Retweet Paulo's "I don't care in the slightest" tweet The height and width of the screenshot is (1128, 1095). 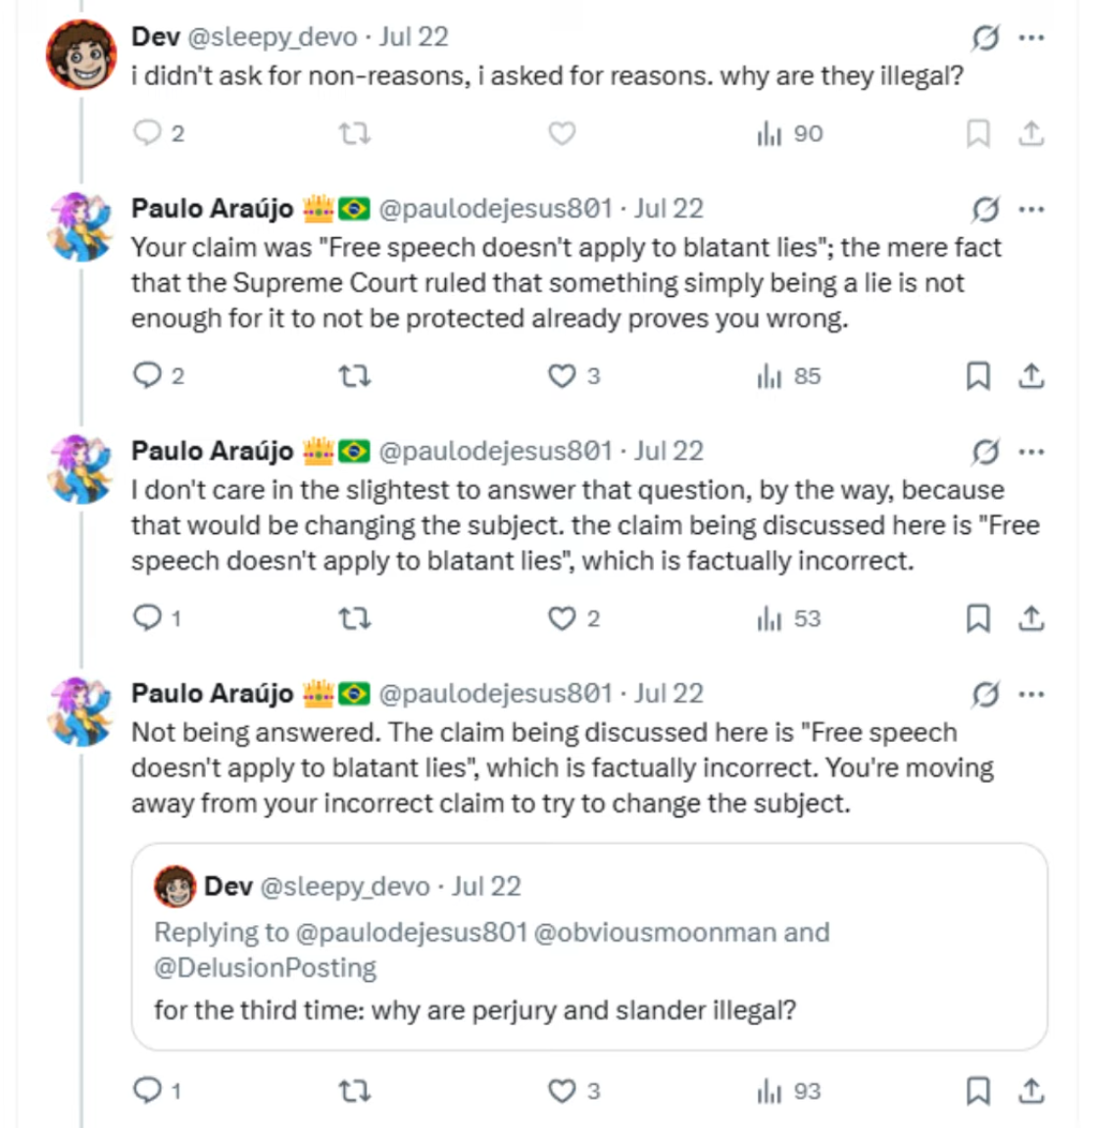(355, 618)
